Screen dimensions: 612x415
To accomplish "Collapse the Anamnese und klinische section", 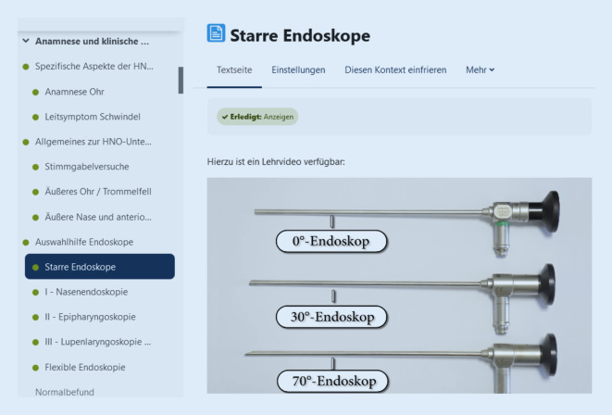I will pos(26,41).
